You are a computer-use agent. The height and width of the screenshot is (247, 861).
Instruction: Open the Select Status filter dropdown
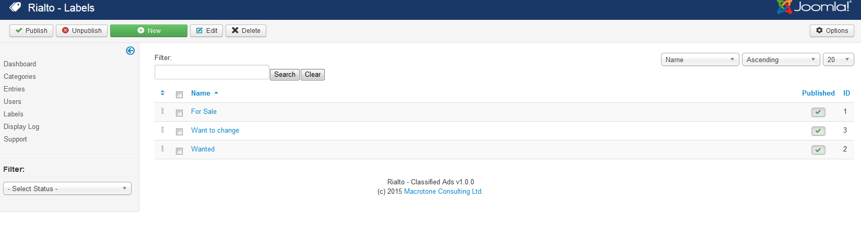pos(67,189)
